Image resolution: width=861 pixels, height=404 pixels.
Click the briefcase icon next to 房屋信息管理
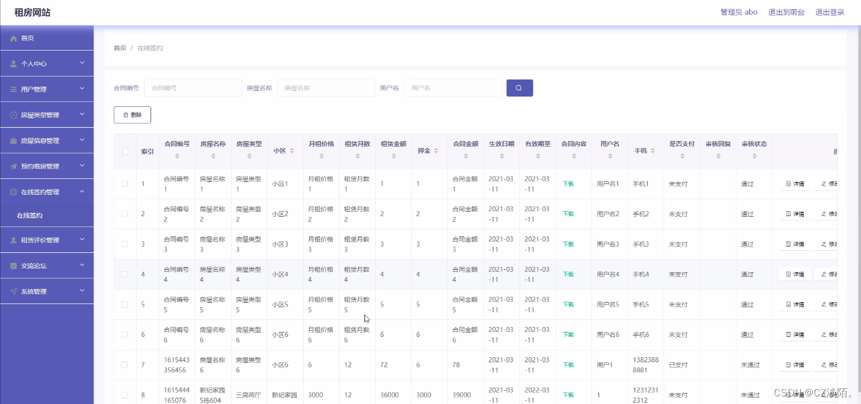(14, 141)
